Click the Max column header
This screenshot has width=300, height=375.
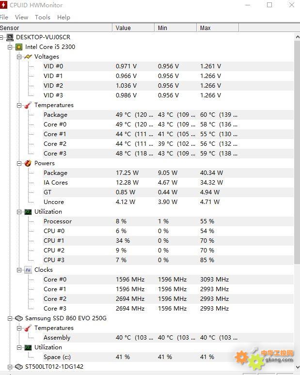pos(218,28)
